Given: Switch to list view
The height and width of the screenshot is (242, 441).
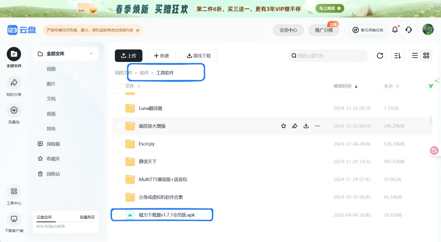Looking at the screenshot, I should pos(415,55).
